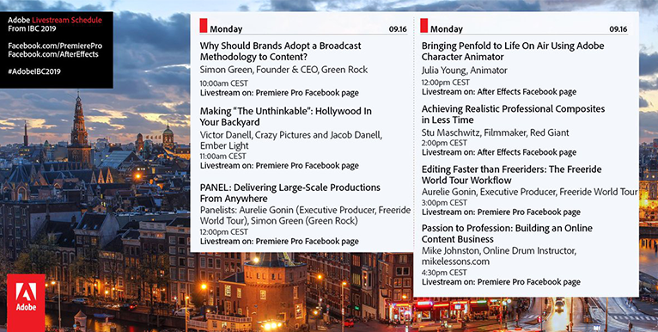Click the Livestream line under Julia Young's session

(499, 92)
